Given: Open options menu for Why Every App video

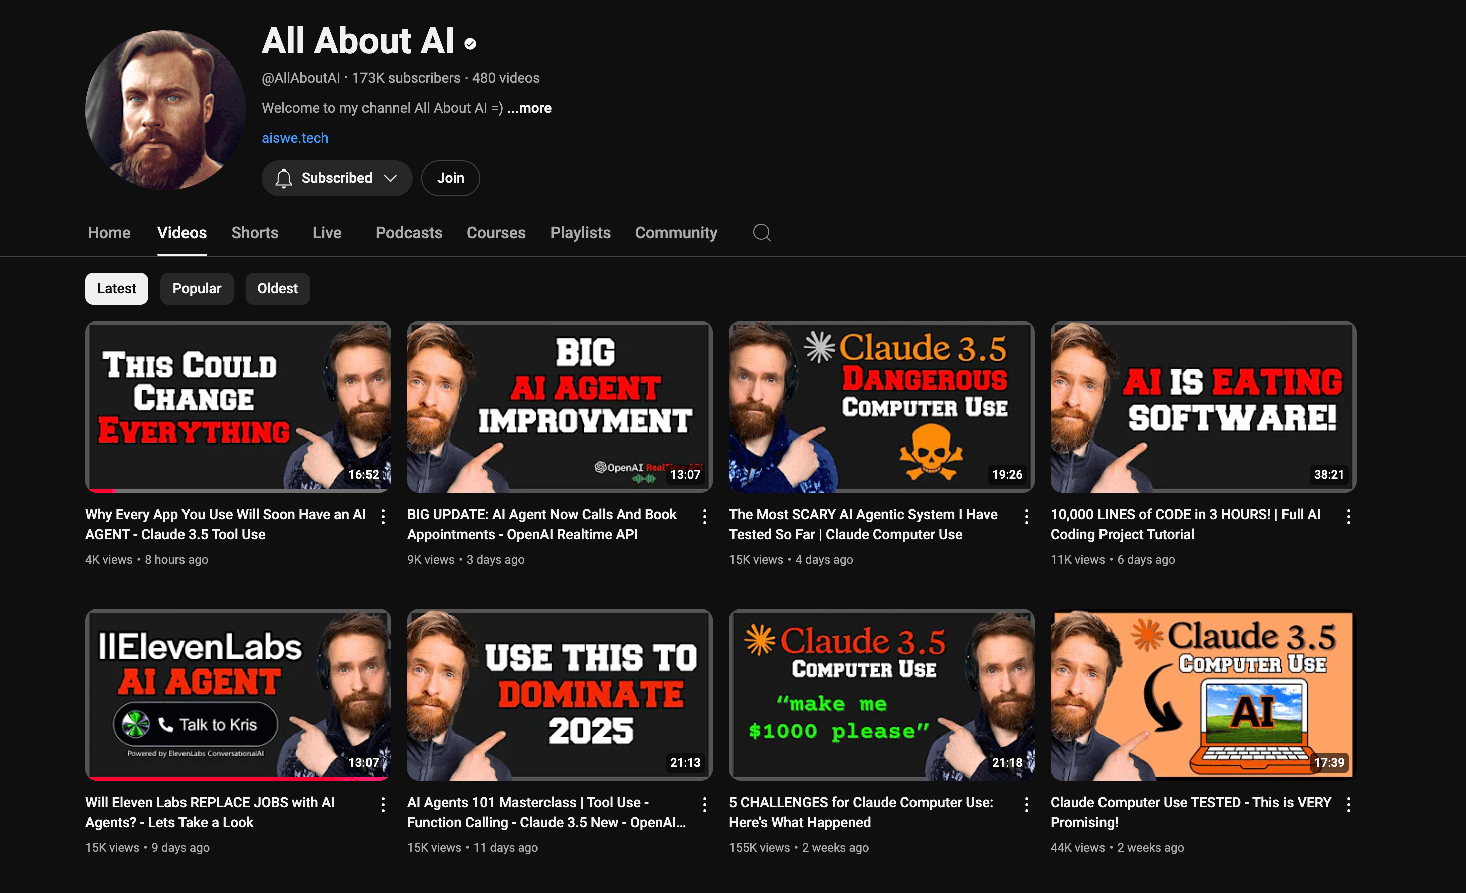Looking at the screenshot, I should (383, 517).
